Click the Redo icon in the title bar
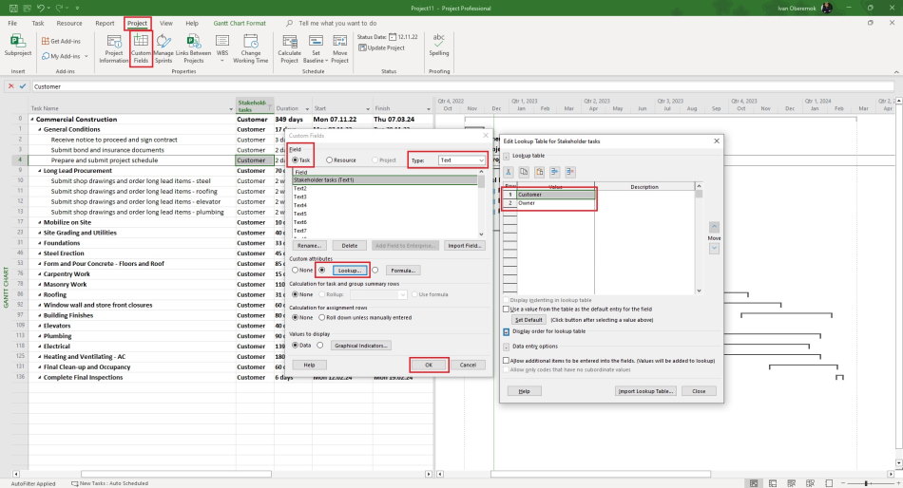This screenshot has width=903, height=488. pyautogui.click(x=59, y=8)
